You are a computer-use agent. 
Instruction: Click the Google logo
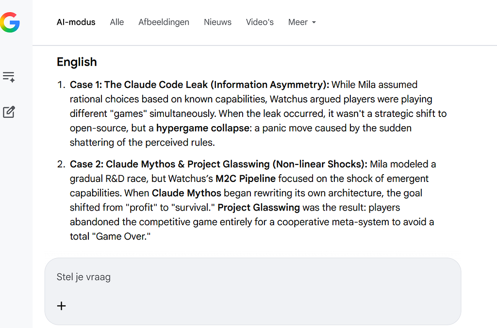(x=10, y=22)
